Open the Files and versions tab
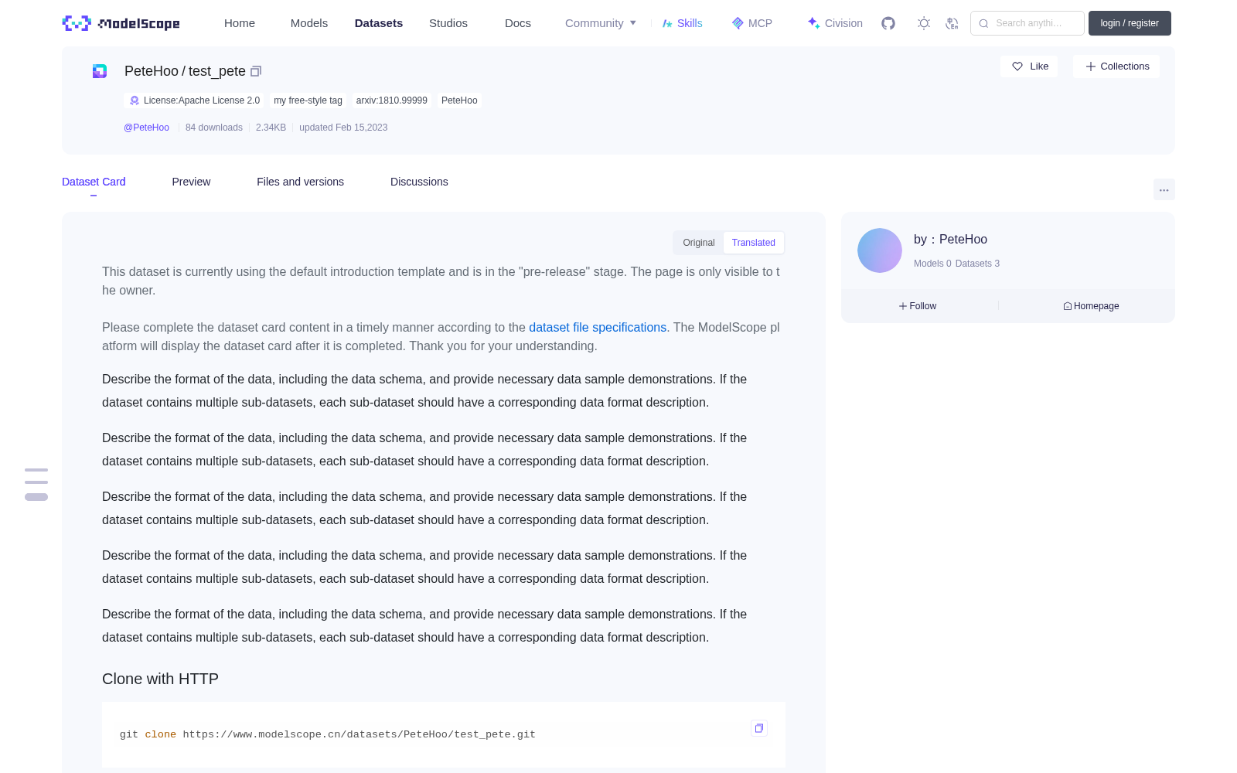 coord(300,182)
